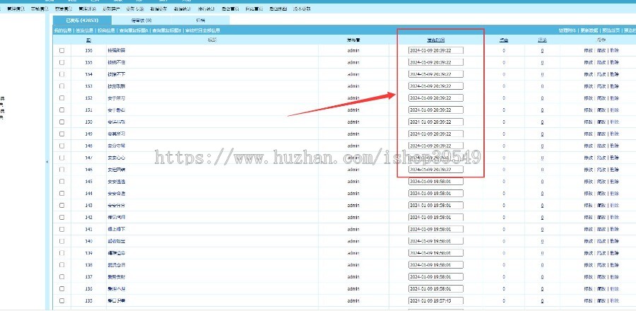636x311 pixels.
Task: Click the 更新数据 link
Action: pyautogui.click(x=589, y=30)
